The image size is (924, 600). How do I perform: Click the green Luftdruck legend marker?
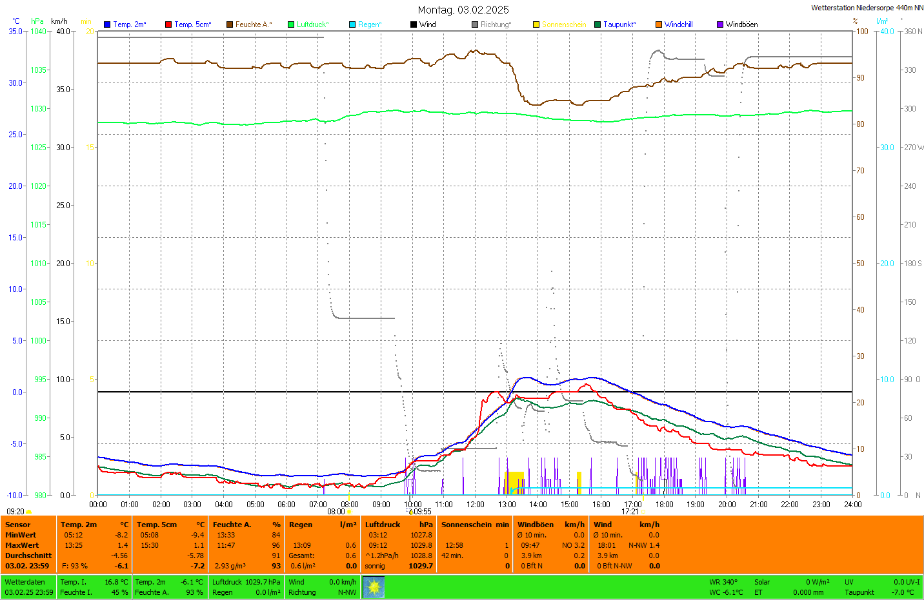click(x=291, y=24)
